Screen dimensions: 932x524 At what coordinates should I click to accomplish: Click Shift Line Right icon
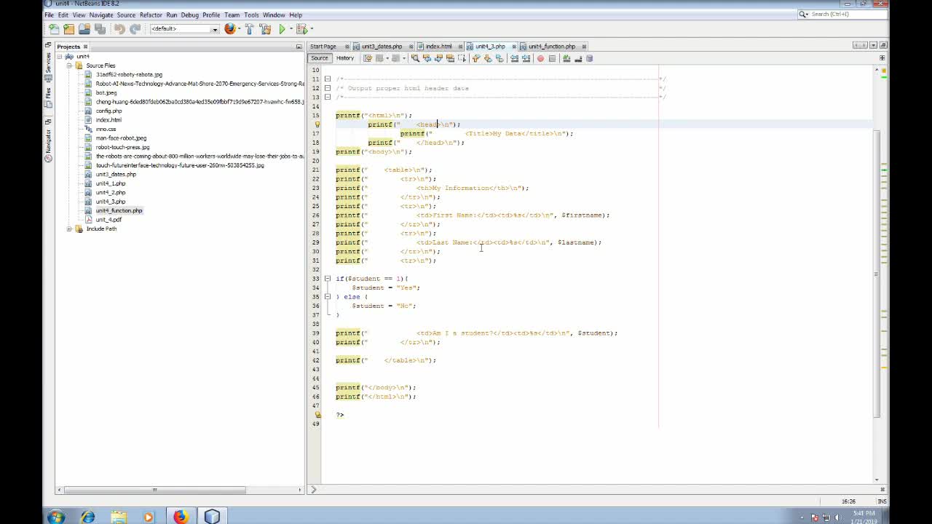pos(526,58)
